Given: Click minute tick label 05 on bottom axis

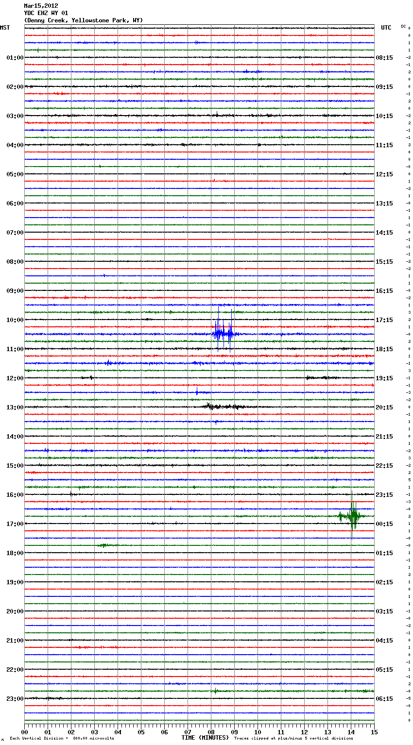Looking at the screenshot, I should tap(141, 732).
